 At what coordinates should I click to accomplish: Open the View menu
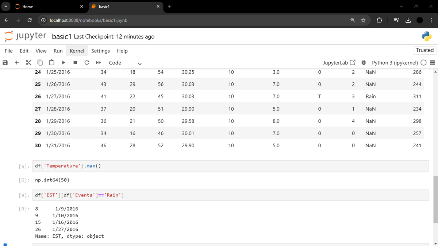[x=41, y=51]
